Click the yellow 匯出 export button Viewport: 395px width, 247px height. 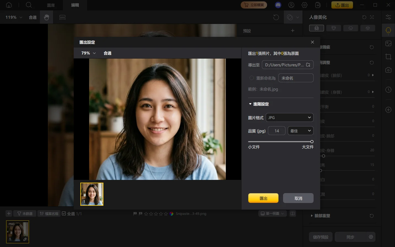coord(263,198)
